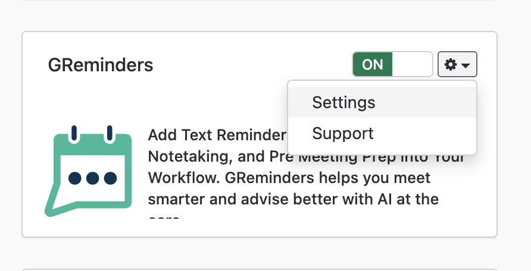Collapse the gear dropdown caret arrow
This screenshot has height=271, width=531.
point(466,65)
